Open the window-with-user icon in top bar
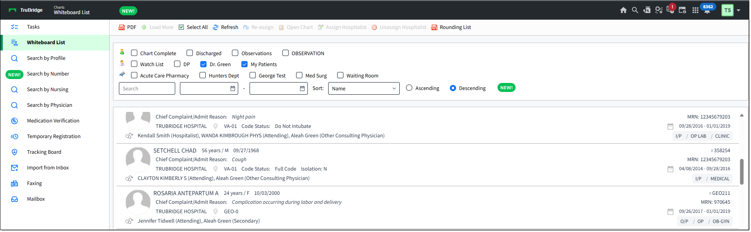This screenshot has width=751, height=232. tap(683, 10)
